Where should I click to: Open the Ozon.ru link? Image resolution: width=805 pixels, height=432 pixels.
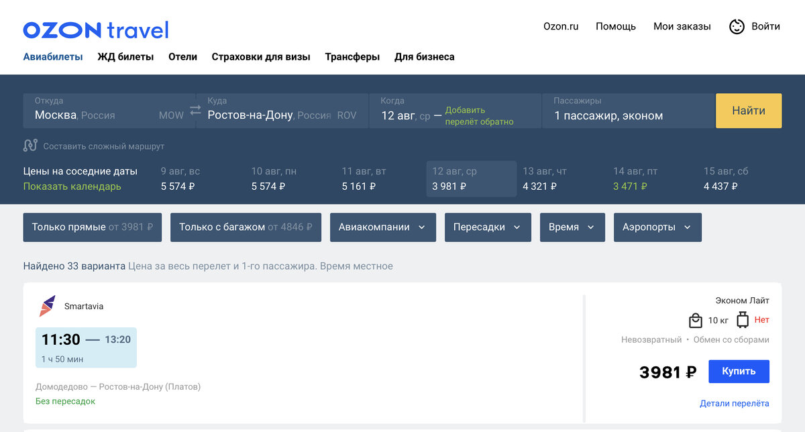(561, 27)
